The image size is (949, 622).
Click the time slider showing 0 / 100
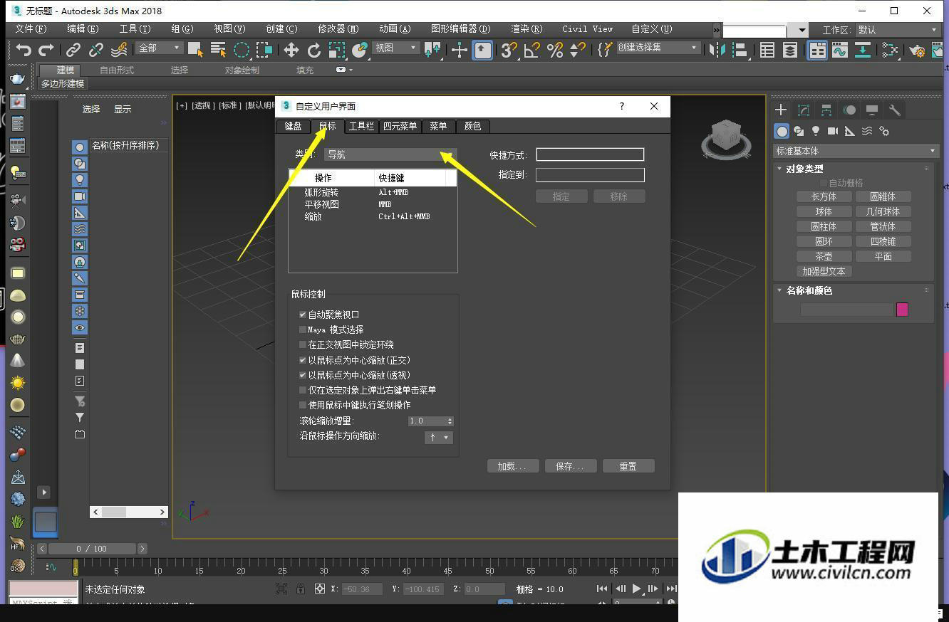[x=92, y=549]
